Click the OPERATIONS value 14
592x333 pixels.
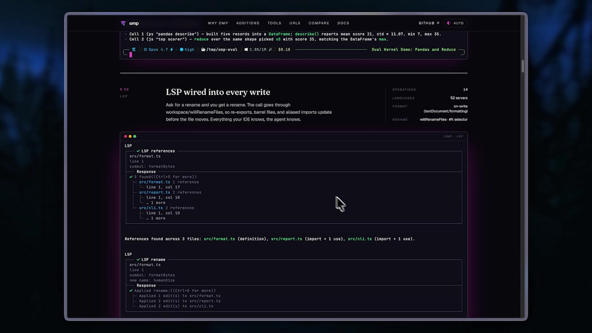click(465, 90)
